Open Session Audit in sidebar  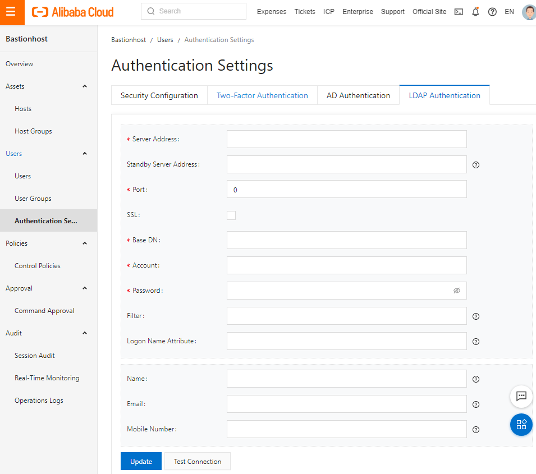click(x=35, y=356)
